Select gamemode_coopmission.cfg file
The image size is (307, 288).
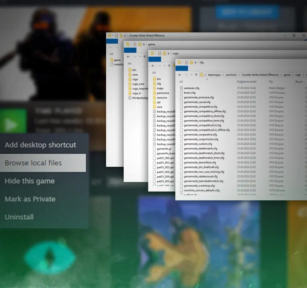(199, 139)
